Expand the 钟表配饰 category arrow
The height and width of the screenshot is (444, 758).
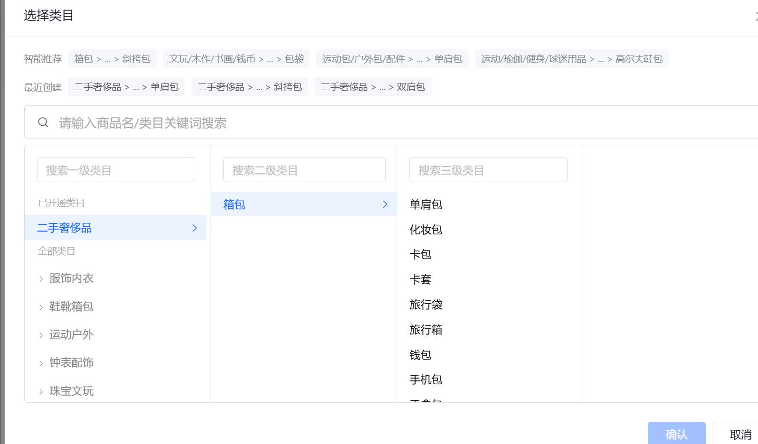41,363
